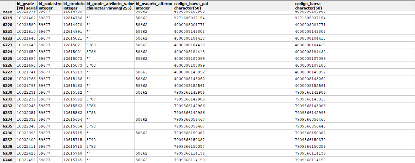Click the attribute value 3792 cell

[91, 140]
